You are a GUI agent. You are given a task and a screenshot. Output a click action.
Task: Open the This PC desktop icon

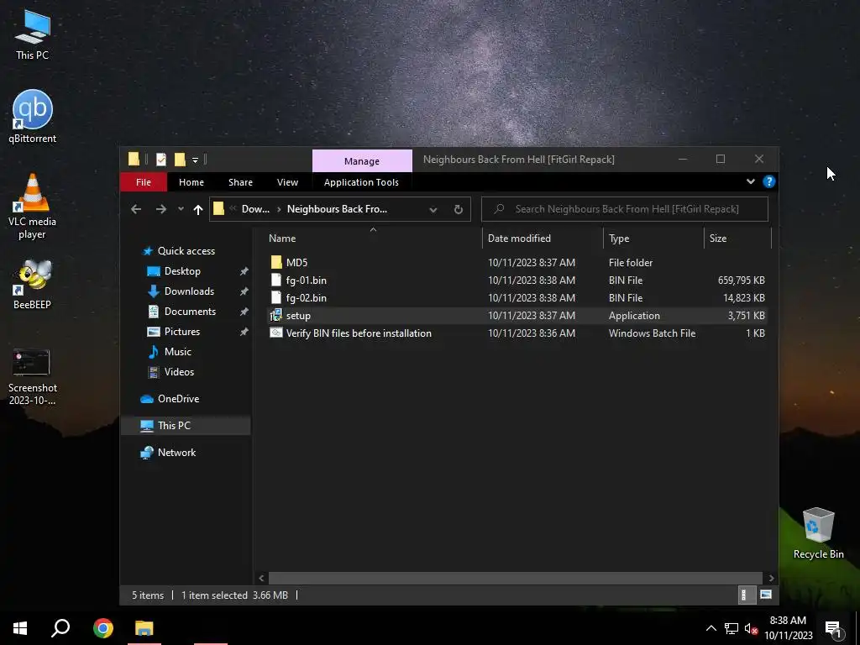[33, 34]
